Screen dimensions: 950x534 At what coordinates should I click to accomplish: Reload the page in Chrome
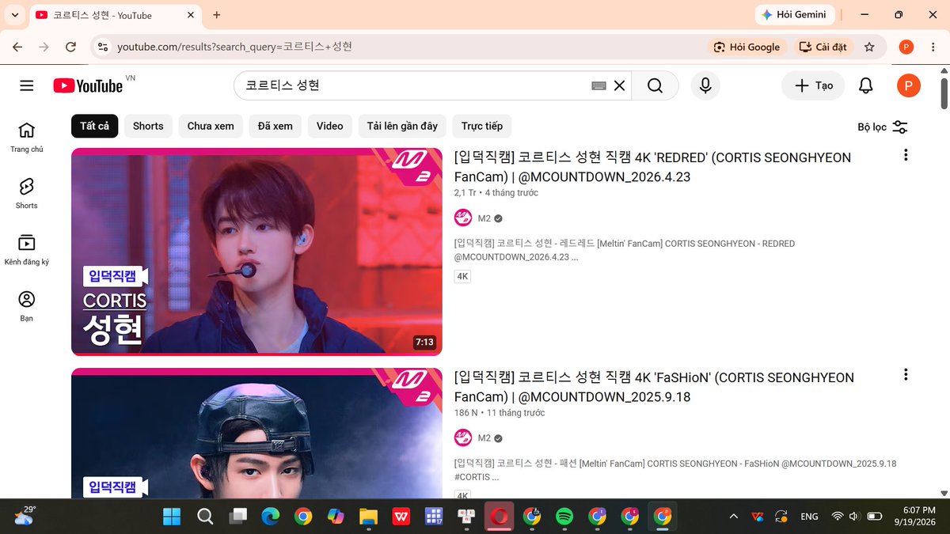(x=70, y=47)
